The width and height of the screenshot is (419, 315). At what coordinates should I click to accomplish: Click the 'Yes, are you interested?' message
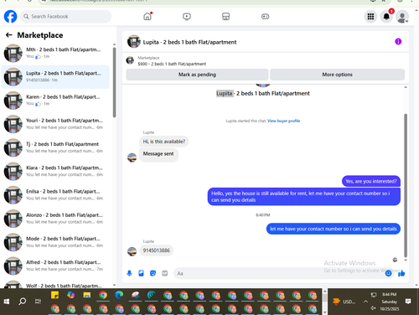tap(371, 182)
